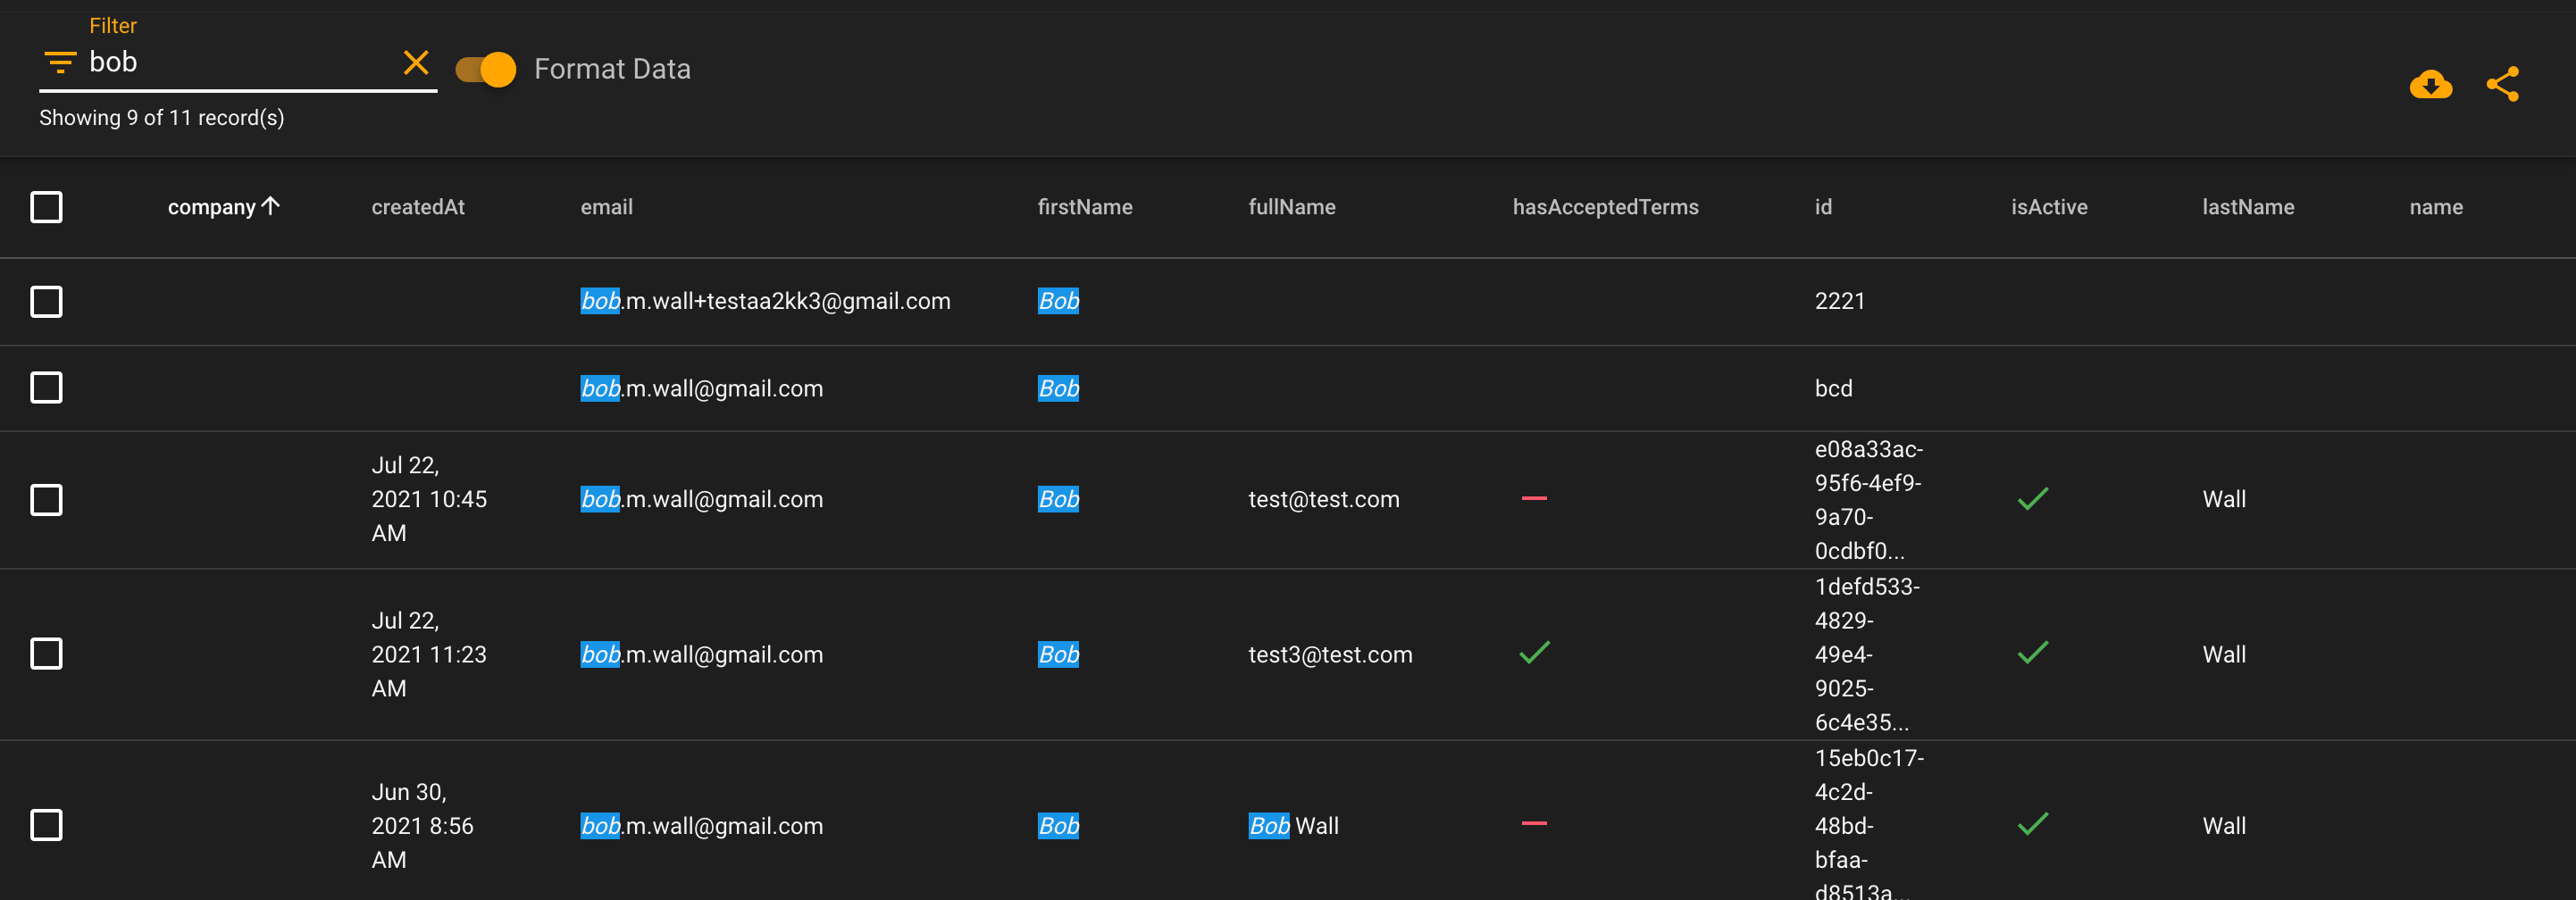The image size is (2576, 900).
Task: Select all rows via header checkbox
Action: 46,207
